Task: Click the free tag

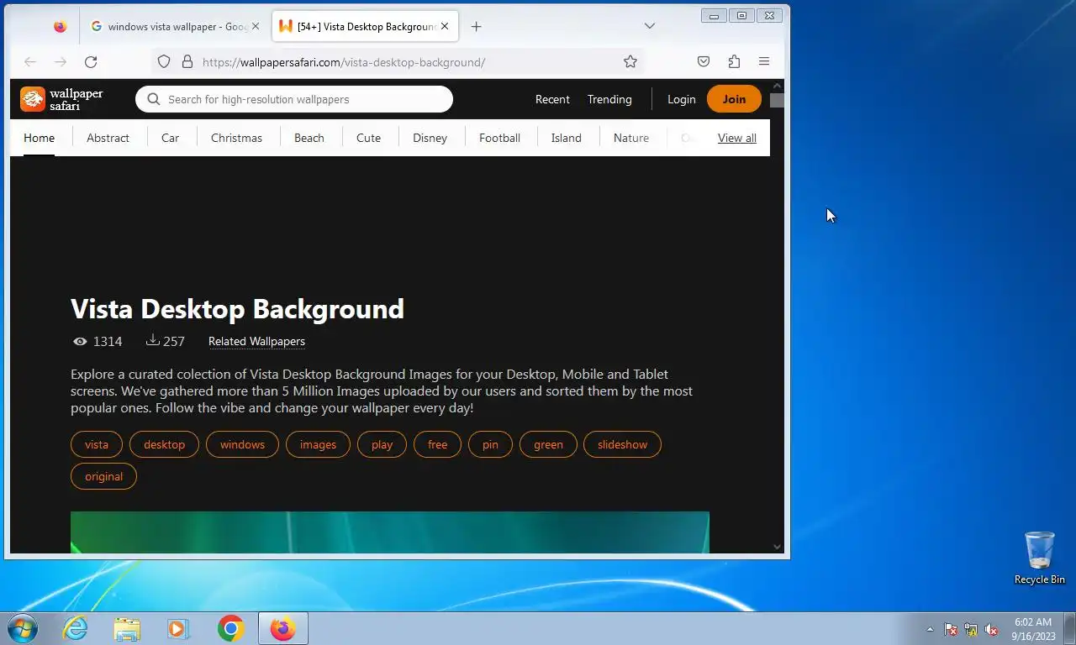Action: 437,444
